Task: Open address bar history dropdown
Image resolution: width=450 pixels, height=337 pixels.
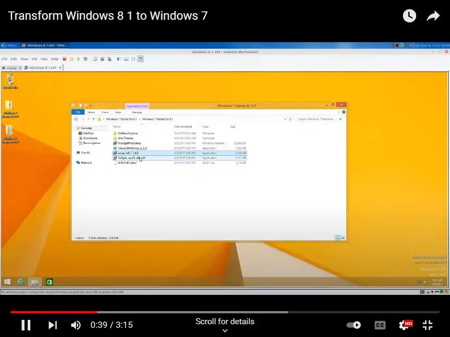Action: [285, 119]
